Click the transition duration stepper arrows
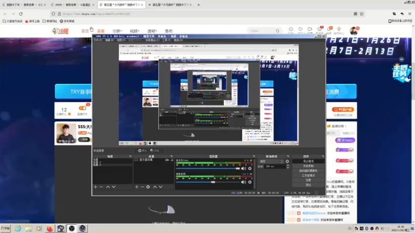 (288, 166)
